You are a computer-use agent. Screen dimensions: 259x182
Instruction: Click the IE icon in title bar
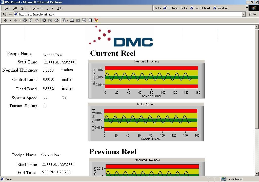[x=2, y=2]
